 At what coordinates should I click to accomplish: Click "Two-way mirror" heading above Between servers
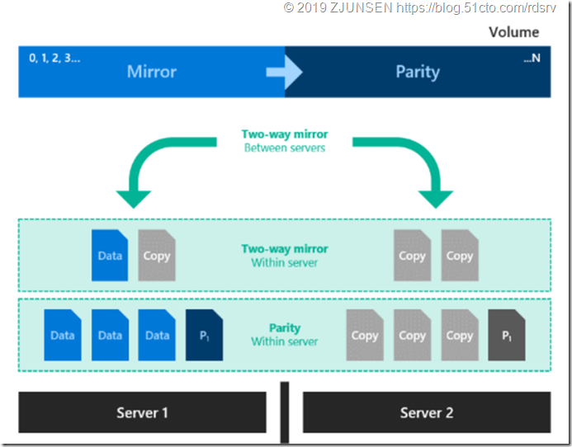[x=285, y=134]
